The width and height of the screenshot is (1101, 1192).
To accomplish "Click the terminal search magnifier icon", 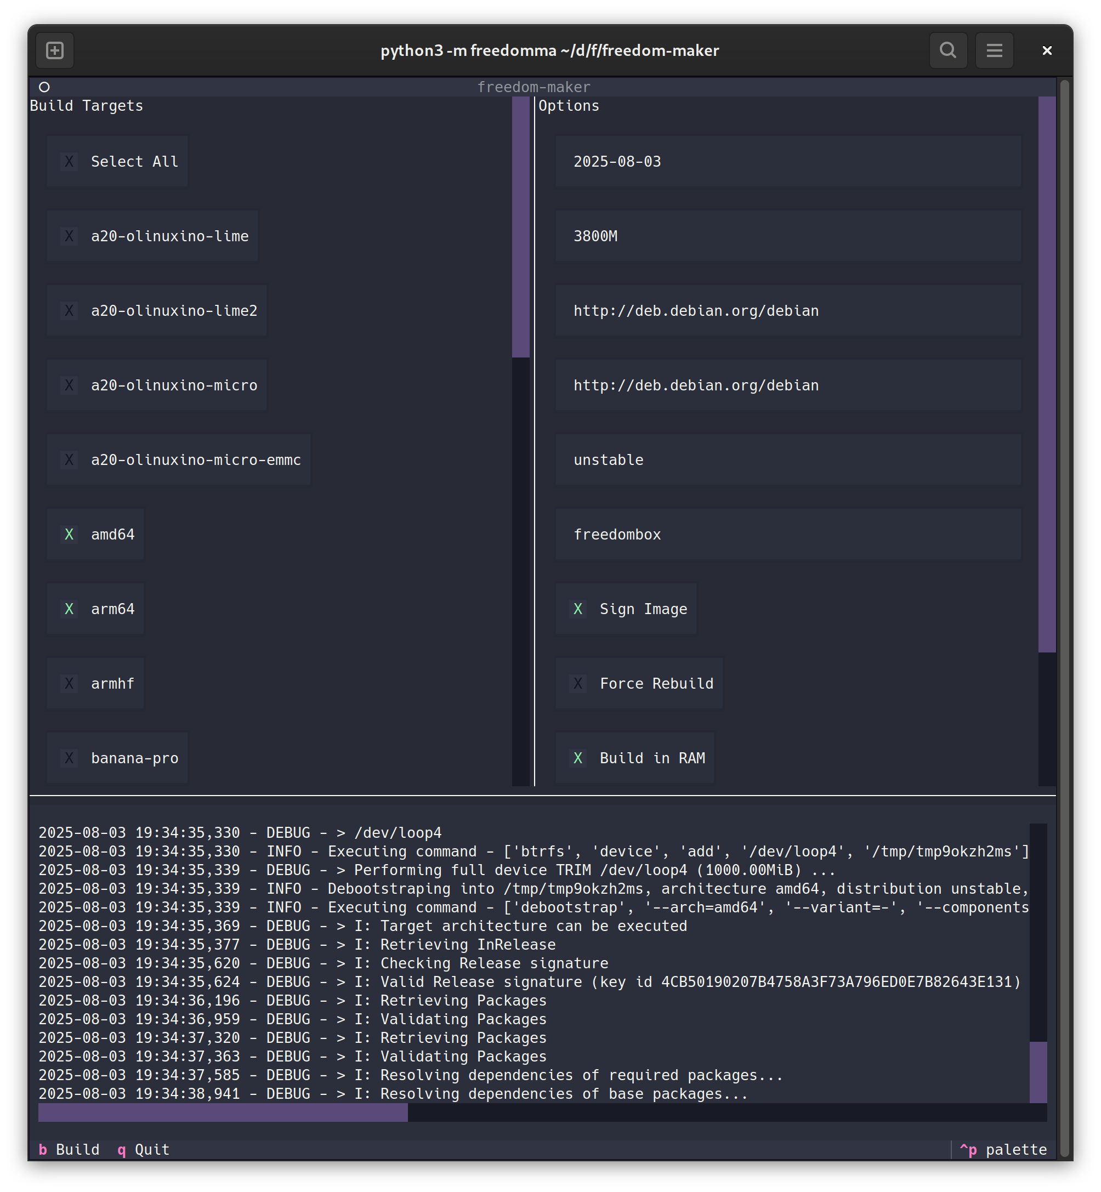I will [948, 50].
